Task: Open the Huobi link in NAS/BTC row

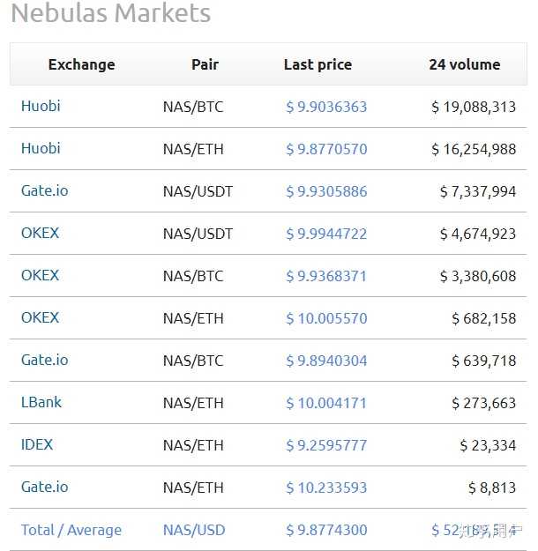Action: coord(41,106)
